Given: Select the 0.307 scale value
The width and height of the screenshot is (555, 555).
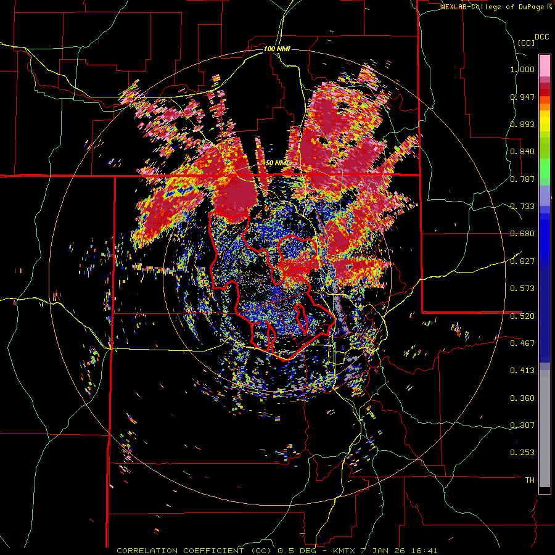Looking at the screenshot, I should click(522, 425).
